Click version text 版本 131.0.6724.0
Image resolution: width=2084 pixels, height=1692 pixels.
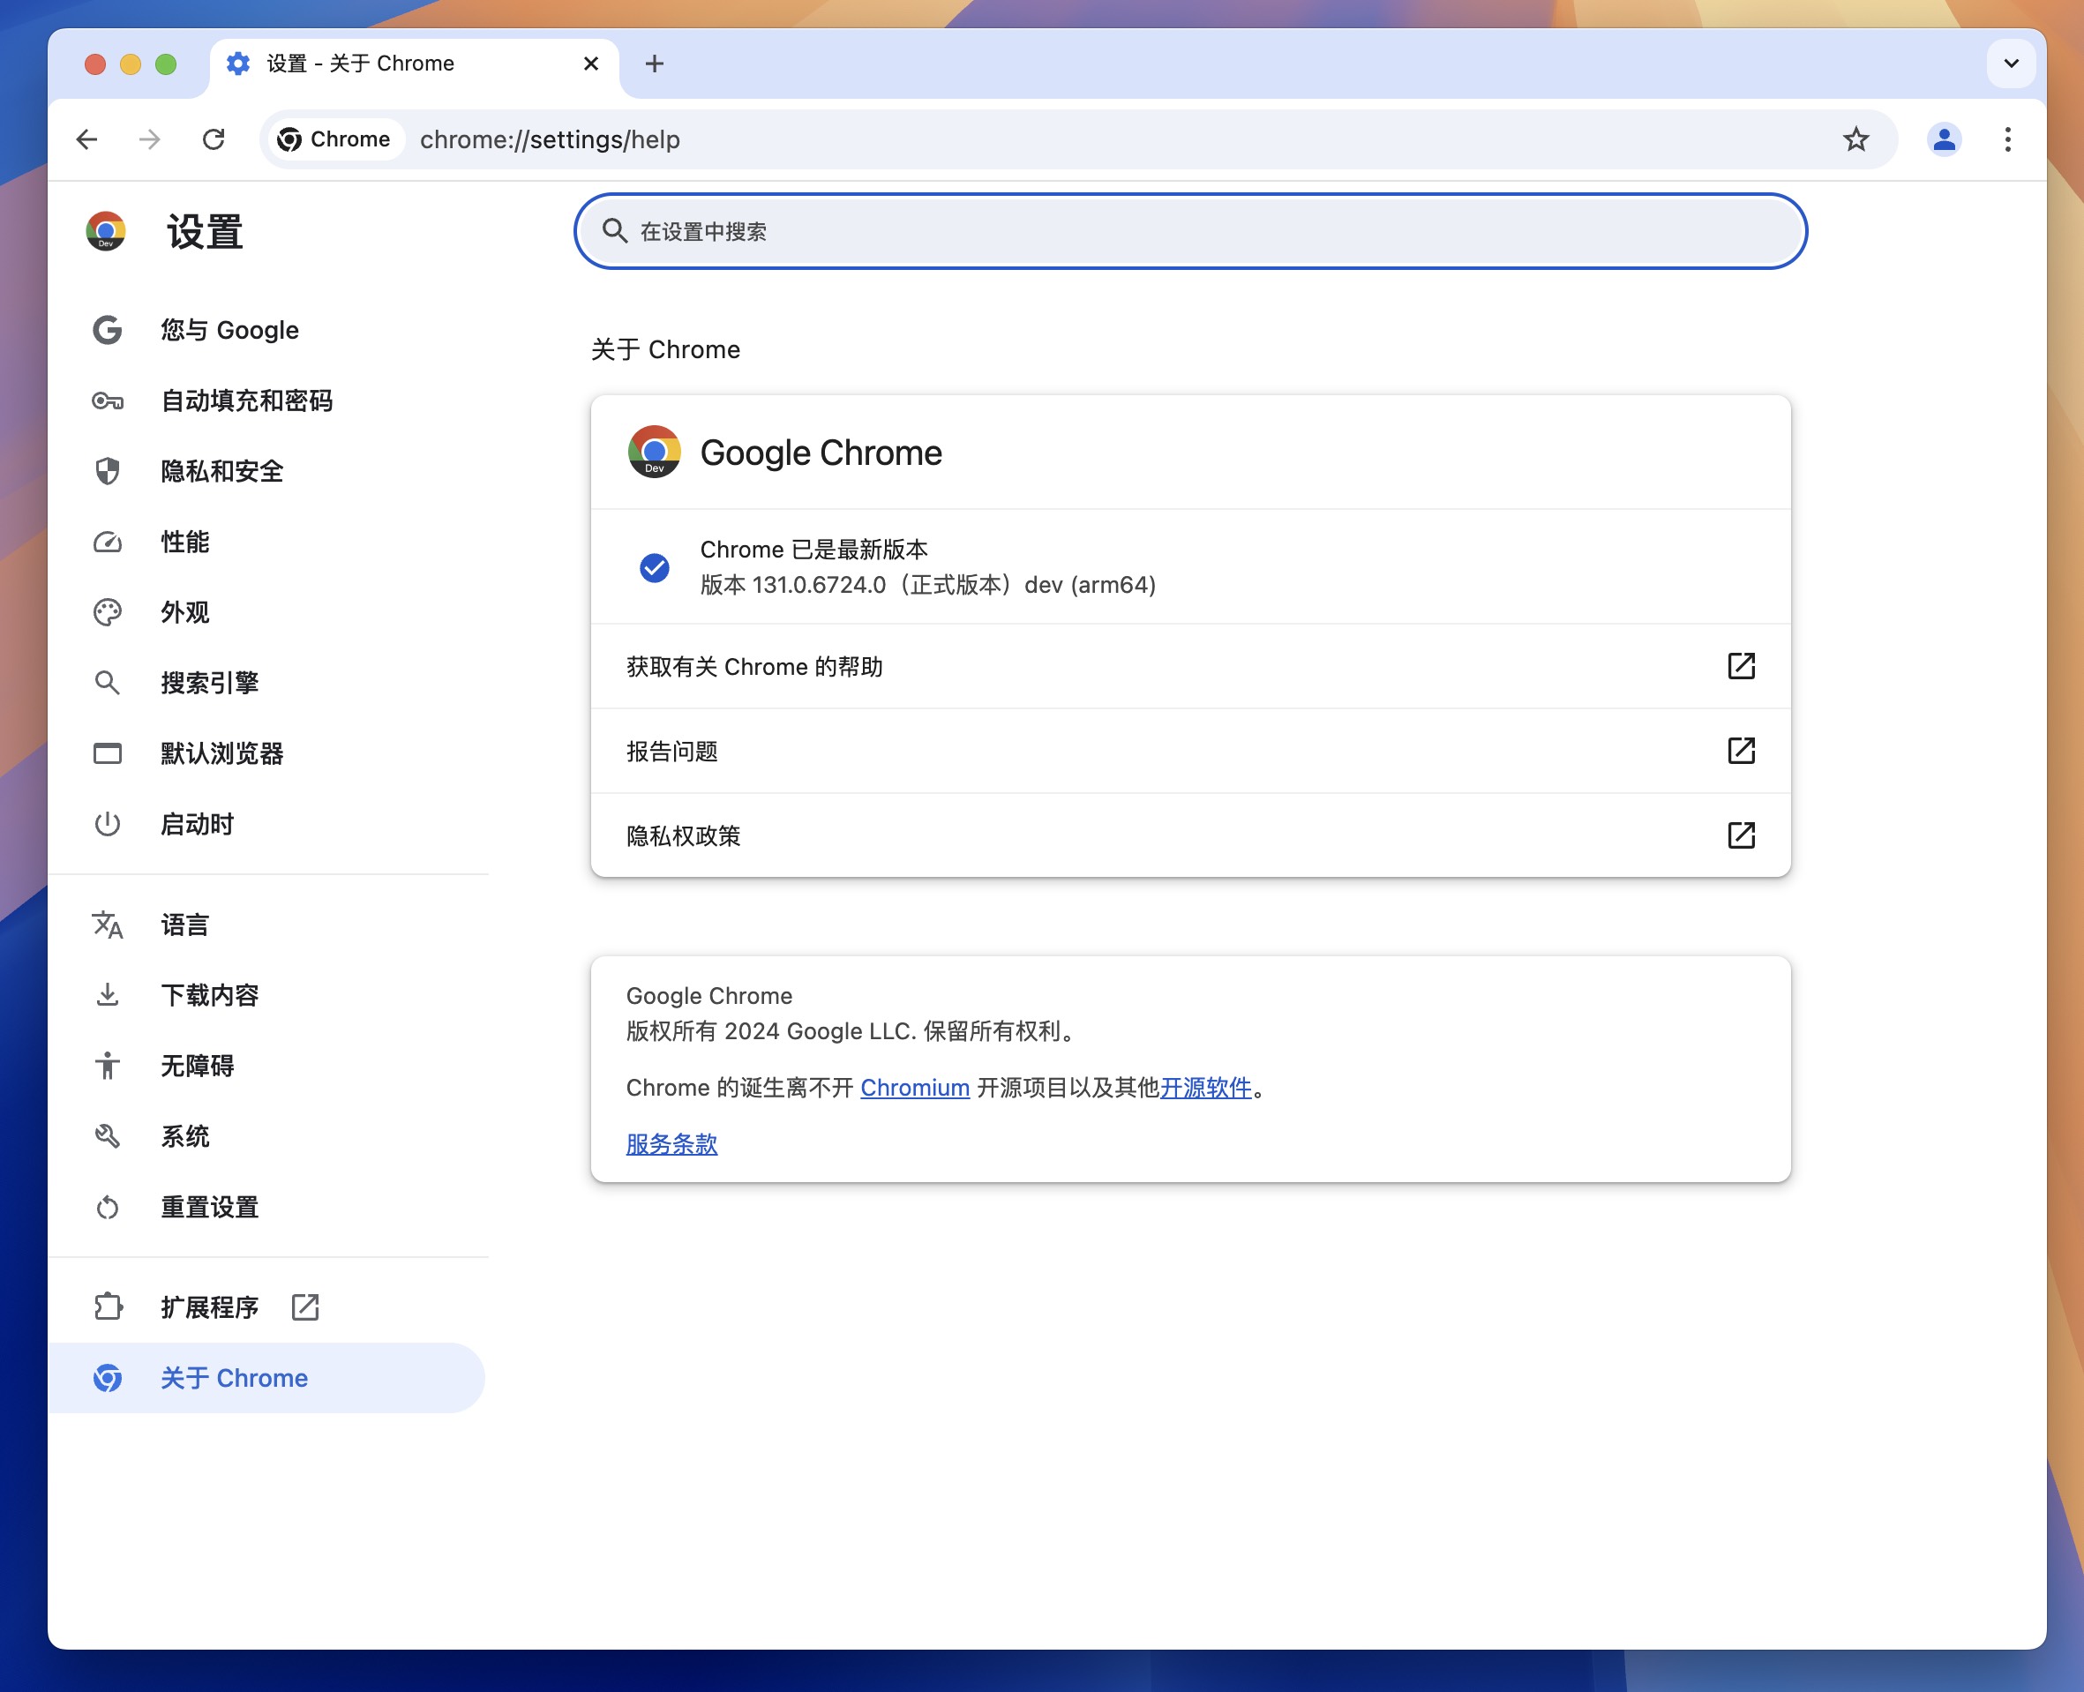coord(793,585)
